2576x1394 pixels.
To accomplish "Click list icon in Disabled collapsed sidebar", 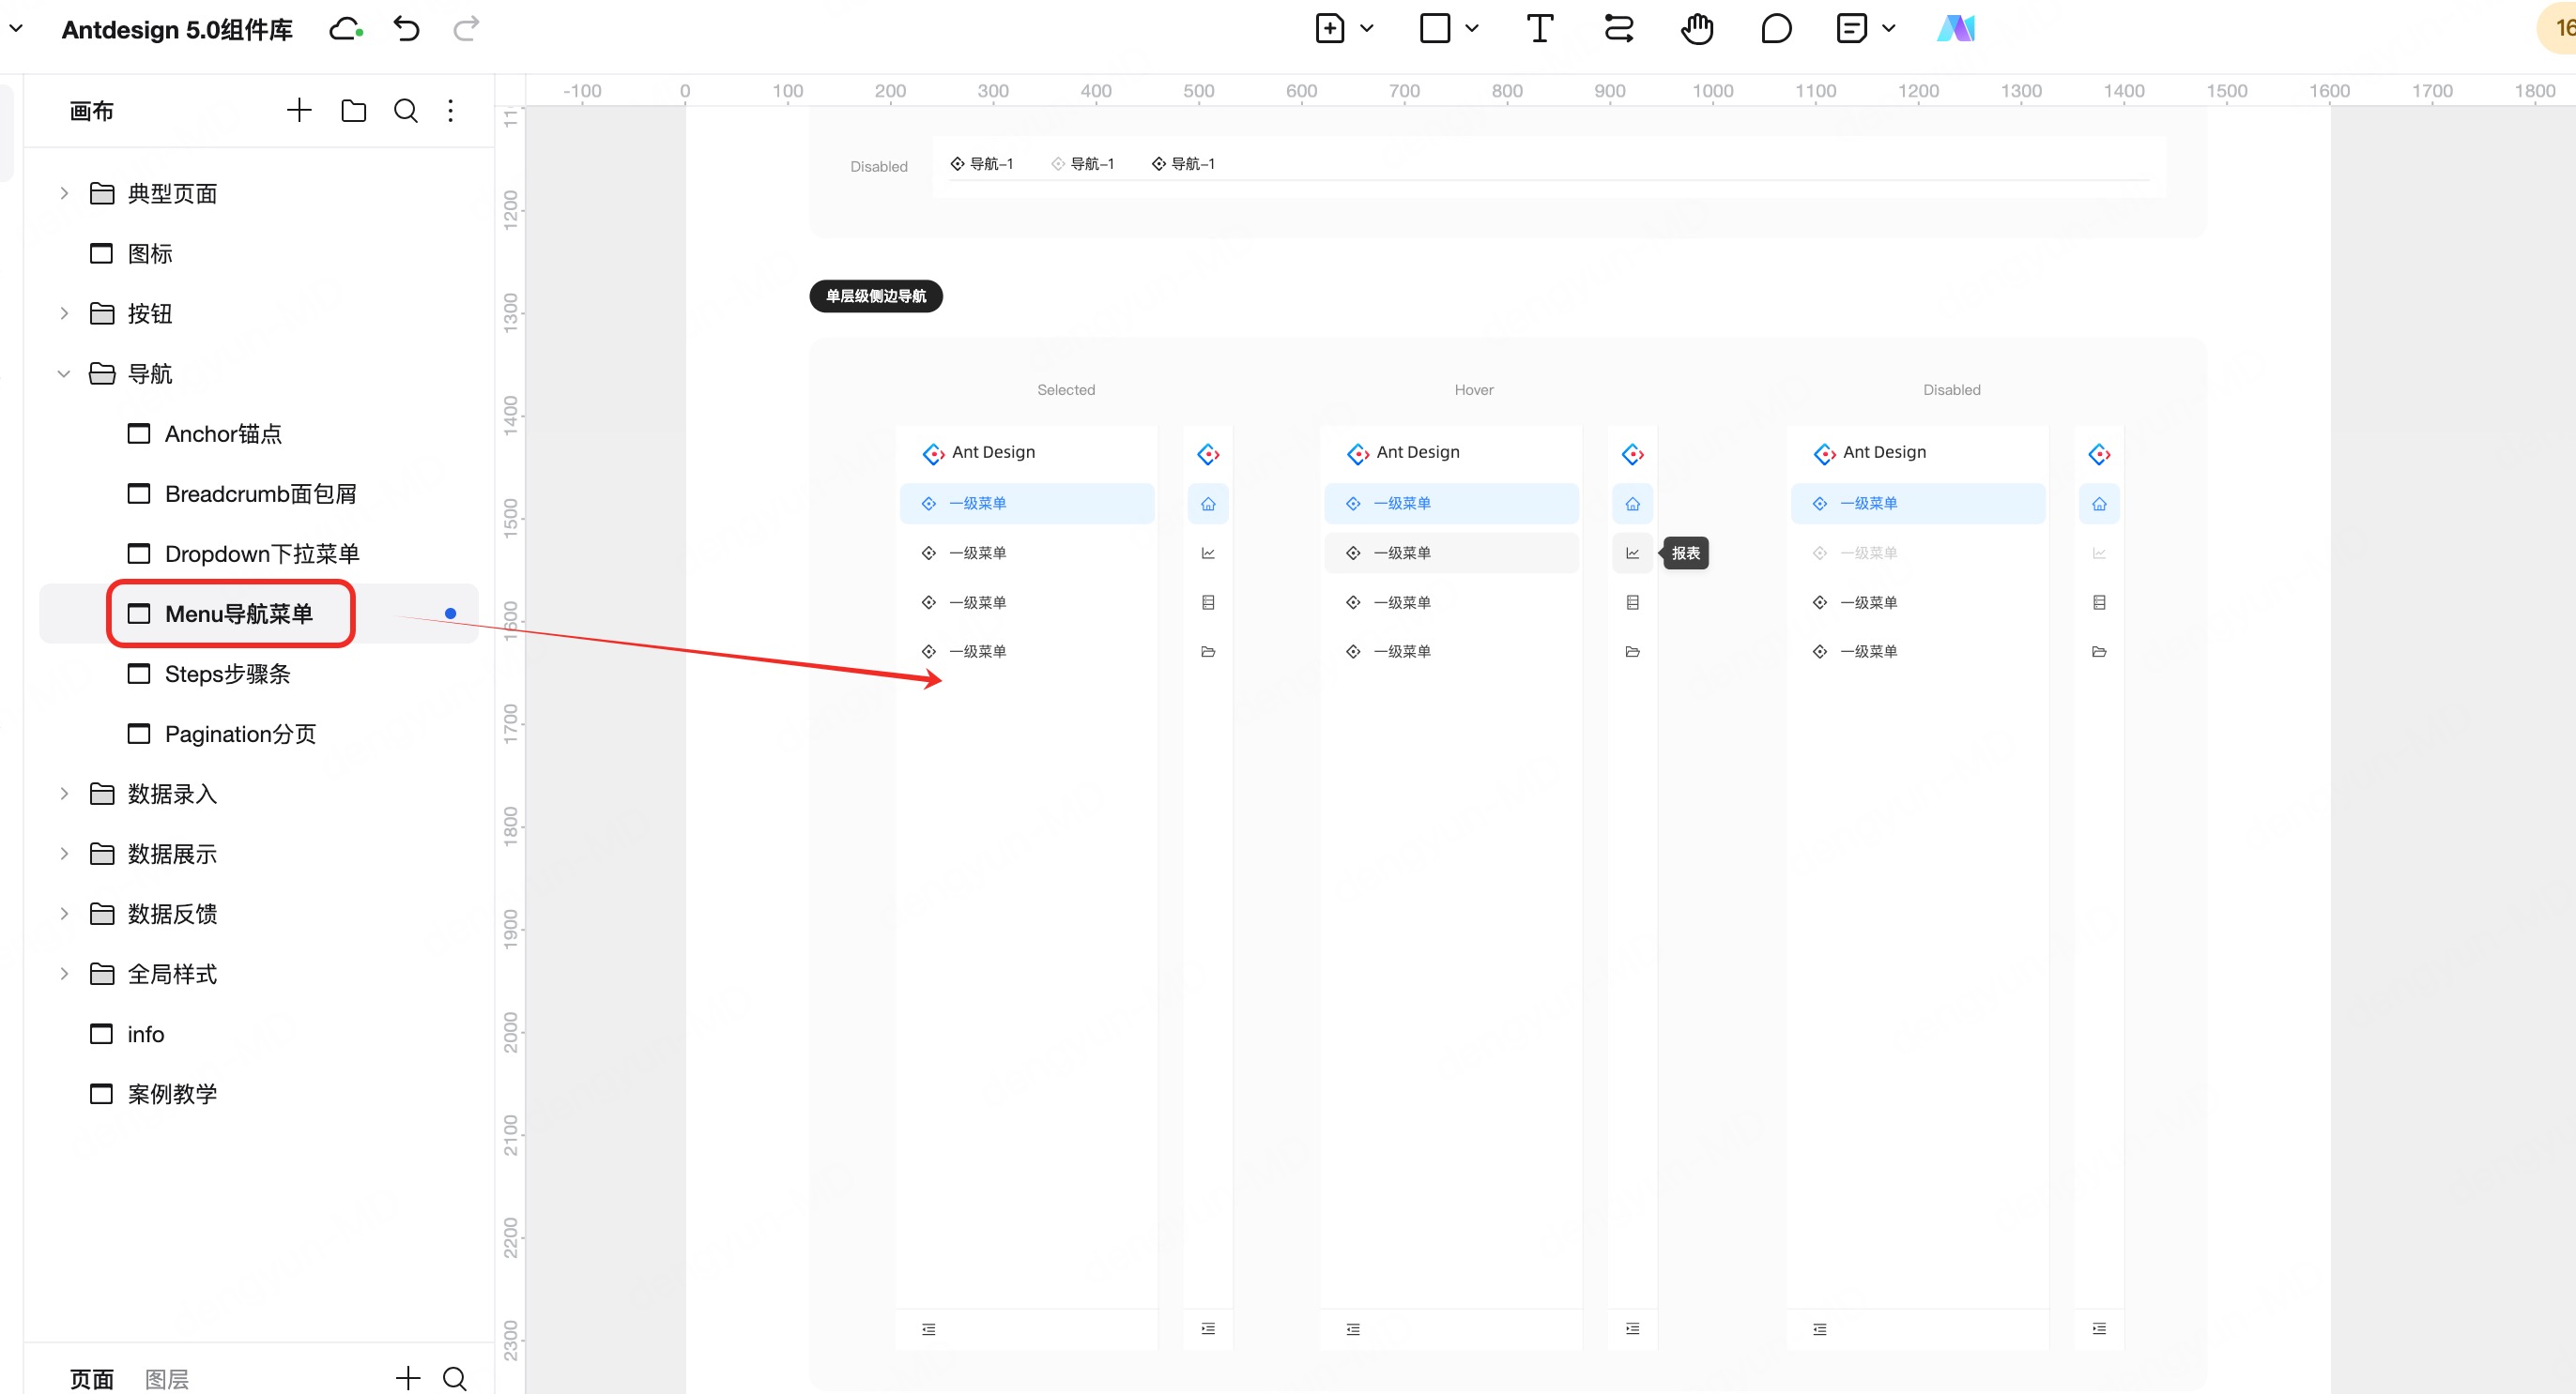I will (2099, 602).
